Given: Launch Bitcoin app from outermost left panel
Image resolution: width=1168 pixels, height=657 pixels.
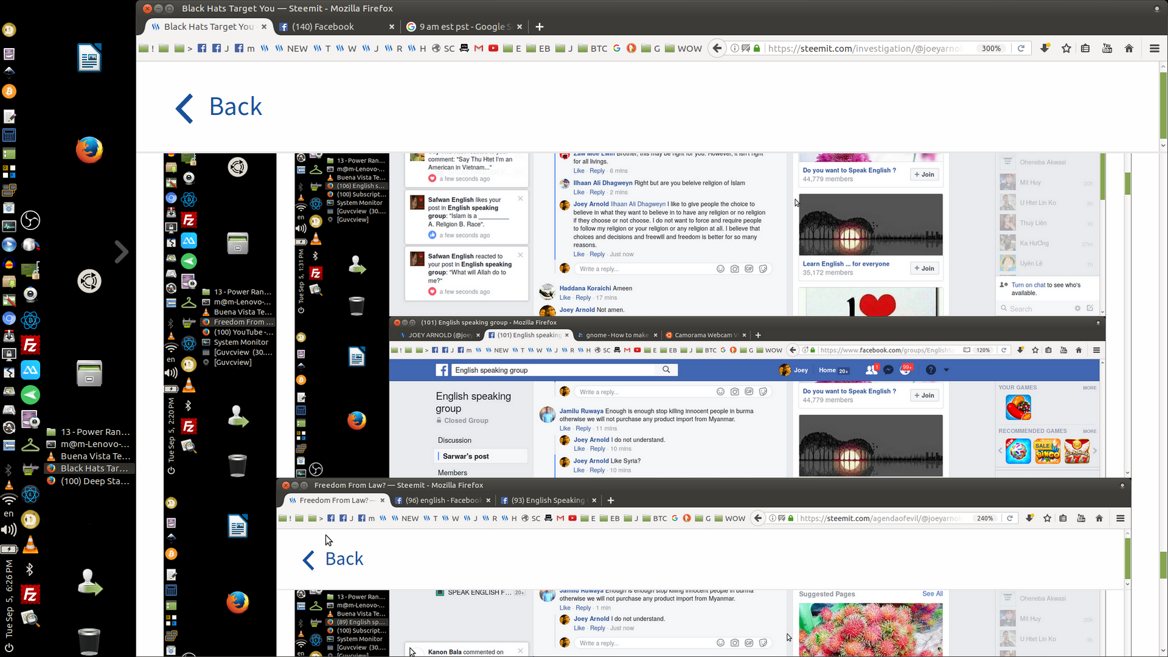Looking at the screenshot, I should pos(9,91).
